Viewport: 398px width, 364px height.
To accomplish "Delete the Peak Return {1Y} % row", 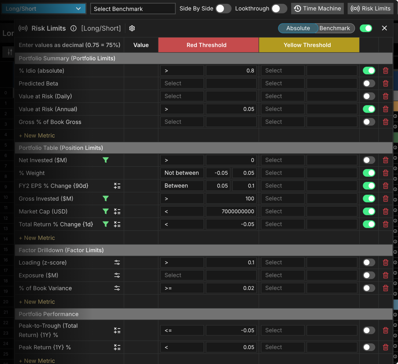I will pos(385,347).
